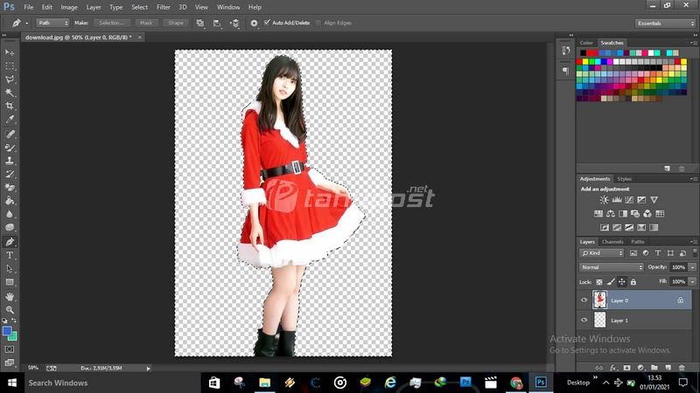The height and width of the screenshot is (393, 700).
Task: Switch to the Paths tab
Action: tap(638, 242)
